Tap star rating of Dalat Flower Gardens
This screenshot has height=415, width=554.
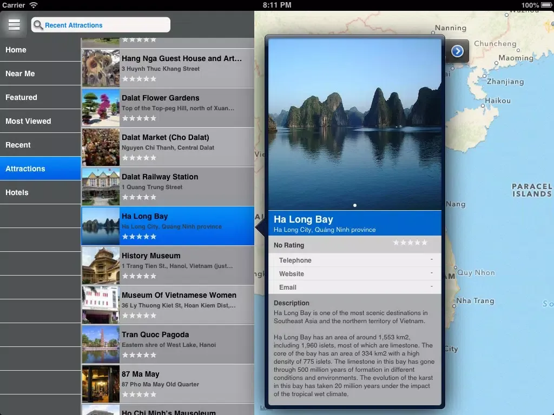pos(139,118)
